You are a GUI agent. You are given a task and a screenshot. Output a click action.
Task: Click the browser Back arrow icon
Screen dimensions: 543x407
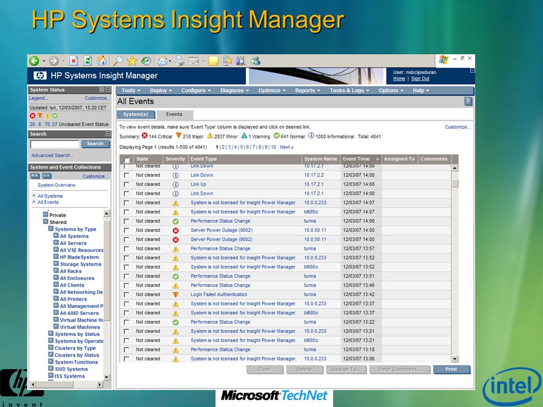pos(34,61)
